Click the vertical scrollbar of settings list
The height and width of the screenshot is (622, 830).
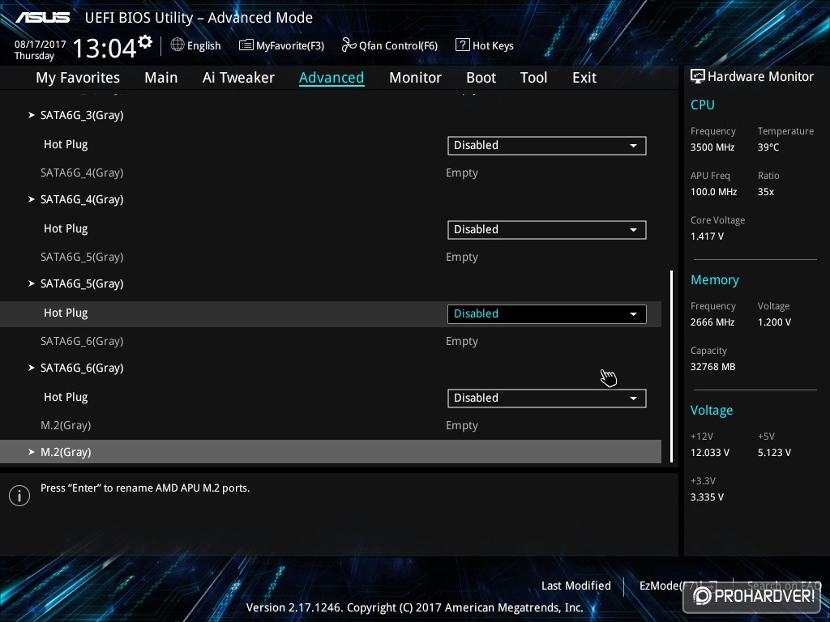coord(671,366)
